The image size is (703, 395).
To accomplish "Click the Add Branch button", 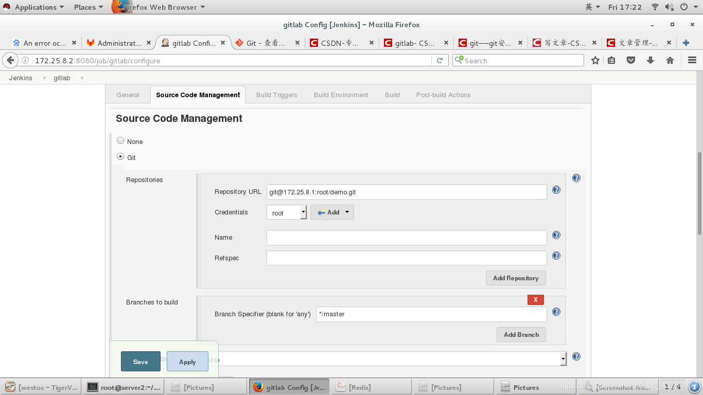I will [521, 334].
